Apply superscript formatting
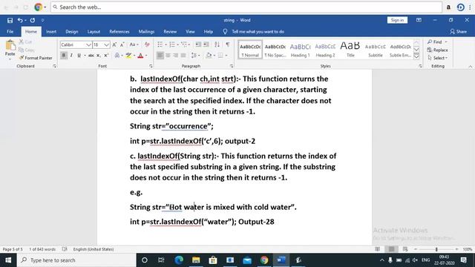This screenshot has width=475, height=267. pos(106,56)
